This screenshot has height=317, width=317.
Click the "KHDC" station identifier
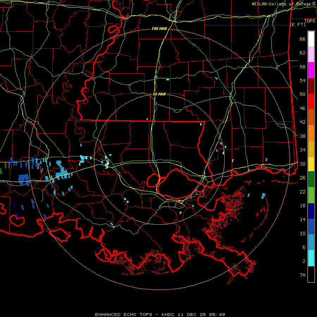(169, 315)
